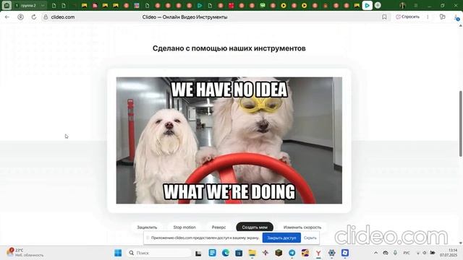Open the weather widget showing 23°C
463x260 pixels.
[x=25, y=252]
